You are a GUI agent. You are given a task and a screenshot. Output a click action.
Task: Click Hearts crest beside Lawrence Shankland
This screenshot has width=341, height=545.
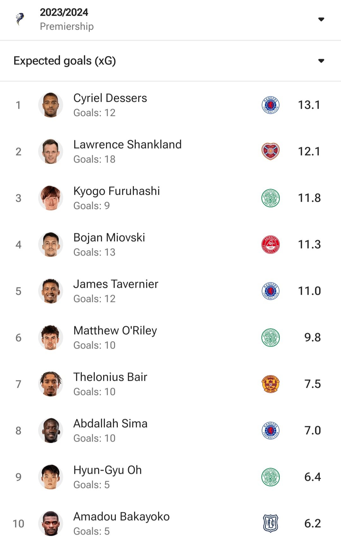[271, 152]
